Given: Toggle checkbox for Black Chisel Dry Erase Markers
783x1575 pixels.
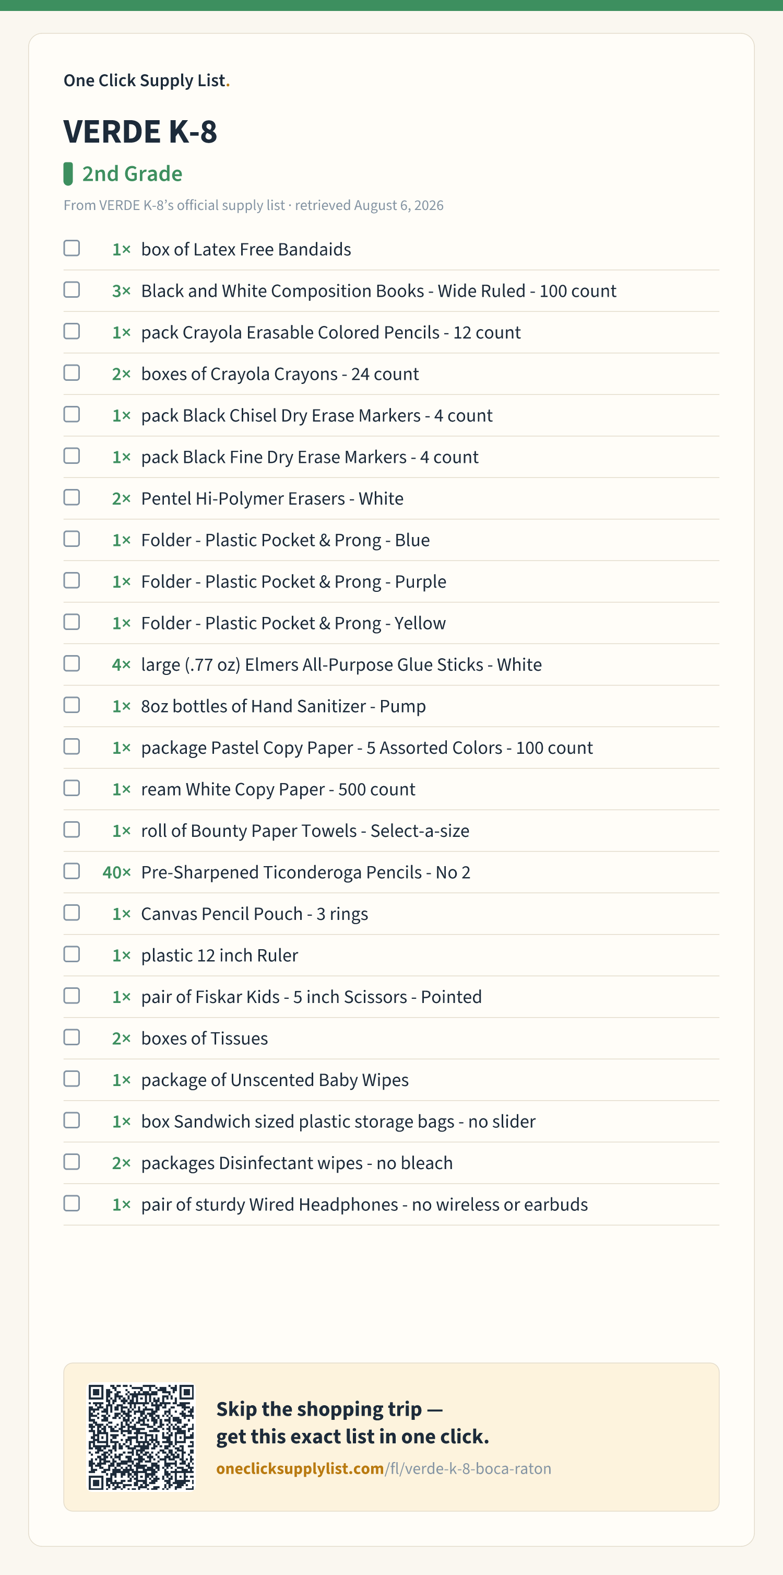Looking at the screenshot, I should 72,415.
